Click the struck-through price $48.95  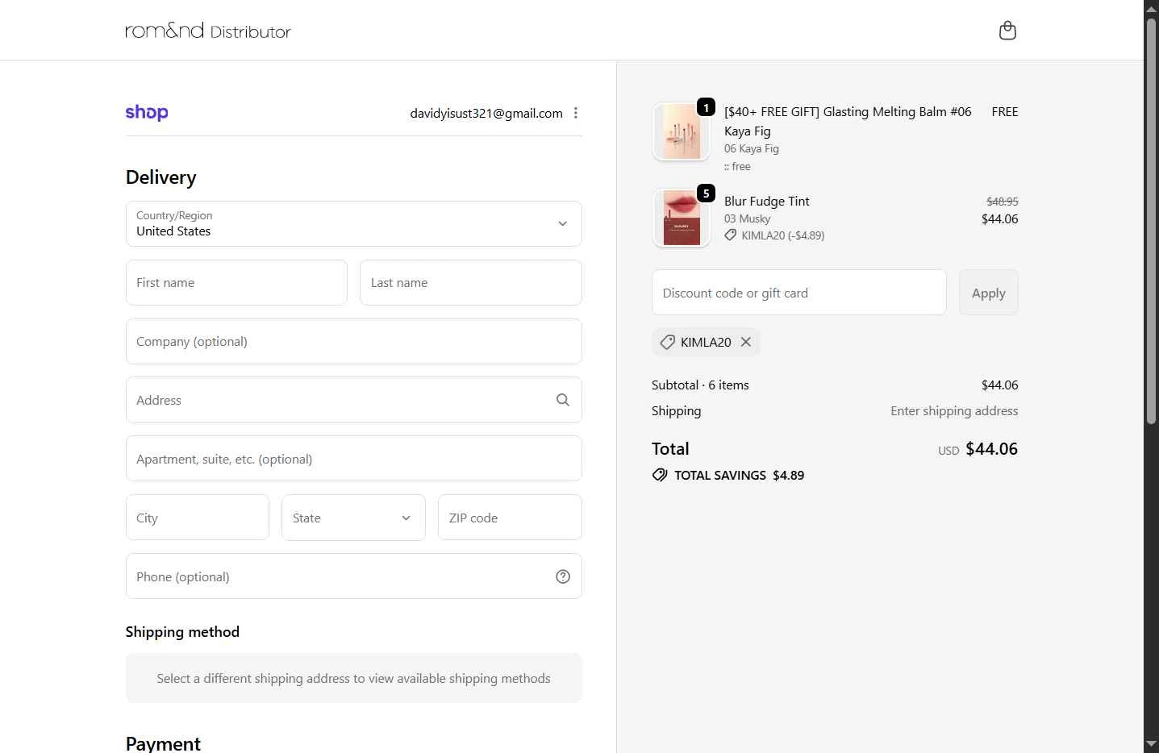pyautogui.click(x=1003, y=202)
